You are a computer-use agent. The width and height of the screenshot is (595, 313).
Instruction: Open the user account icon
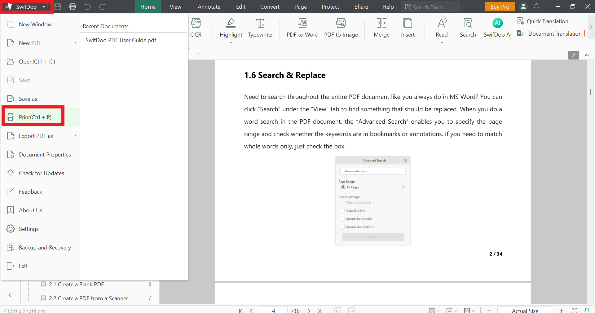click(x=523, y=7)
